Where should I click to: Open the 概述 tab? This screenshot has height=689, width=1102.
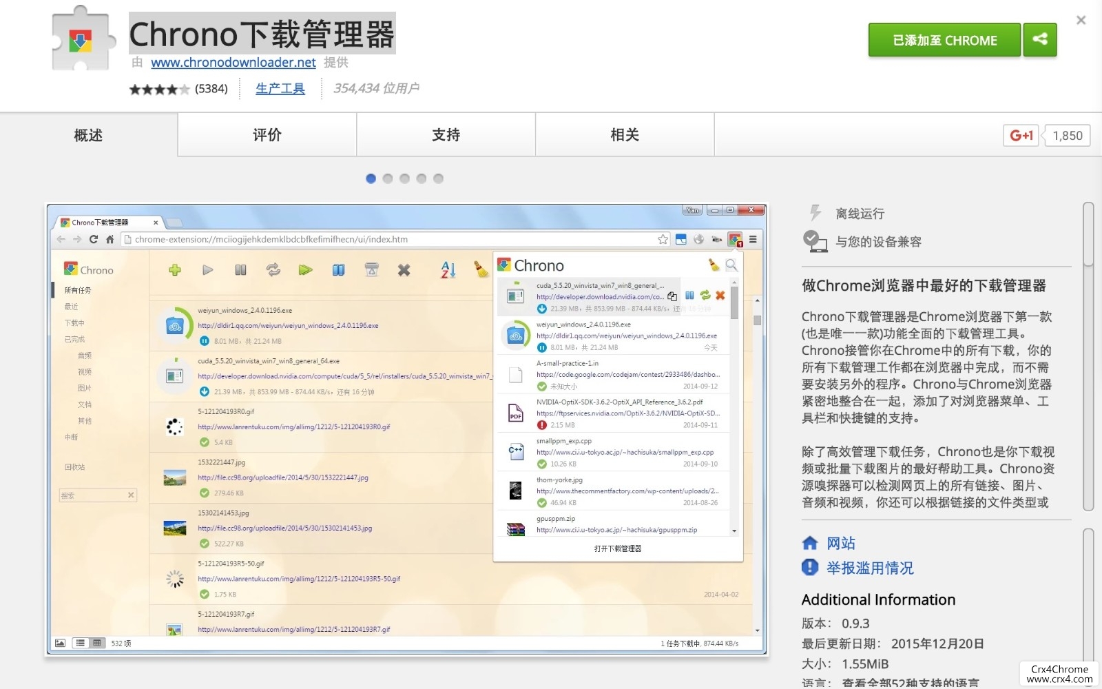[x=89, y=135]
